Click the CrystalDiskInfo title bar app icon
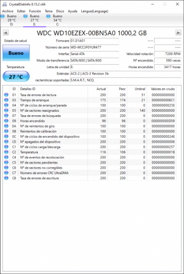 (5, 4)
